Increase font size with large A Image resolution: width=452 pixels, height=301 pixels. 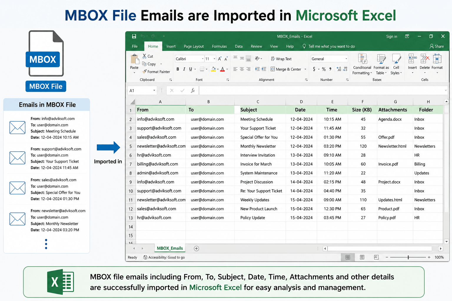pyautogui.click(x=220, y=59)
